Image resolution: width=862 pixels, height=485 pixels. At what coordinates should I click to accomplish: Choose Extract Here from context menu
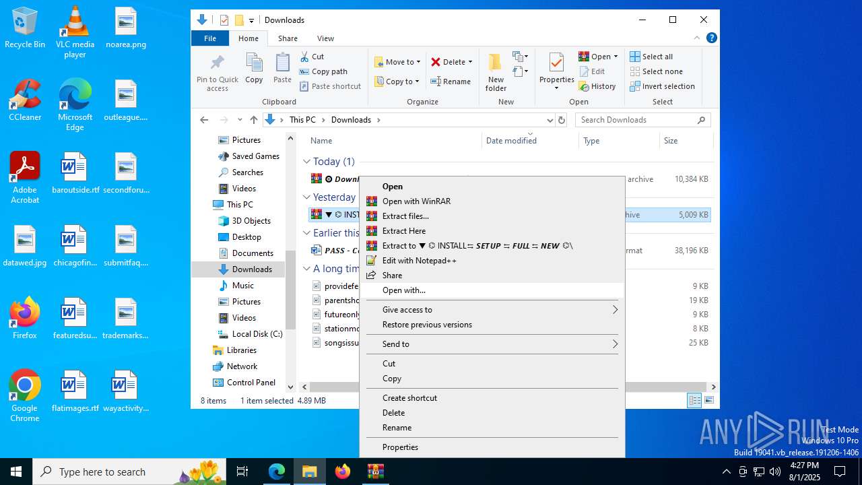coord(404,231)
